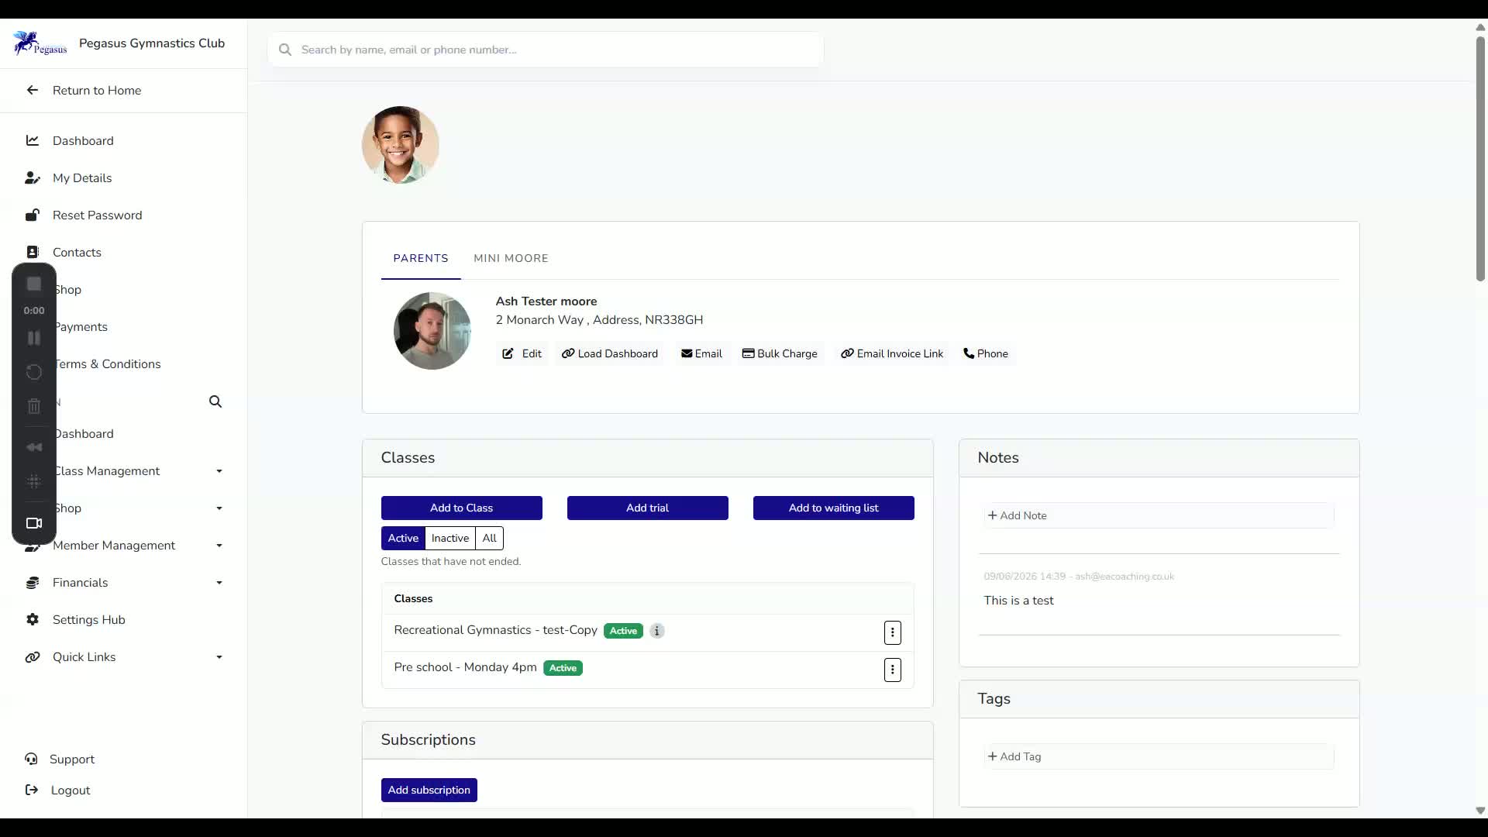Show All classes filter
This screenshot has height=837, width=1488.
[490, 538]
